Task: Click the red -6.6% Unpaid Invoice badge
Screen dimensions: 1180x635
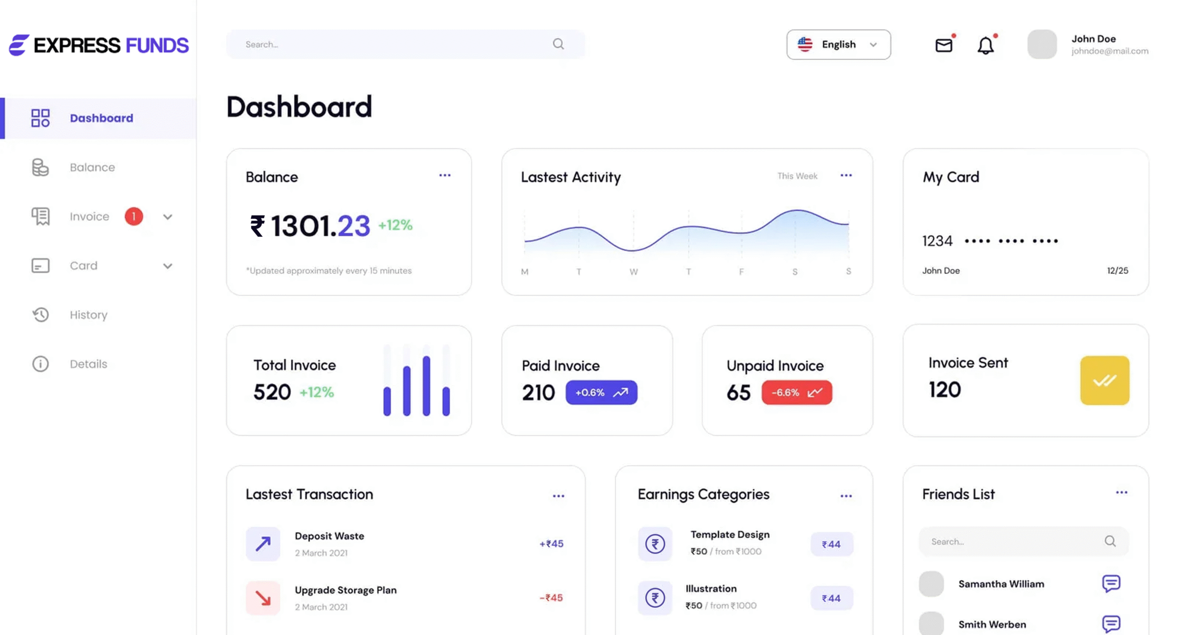Action: click(x=796, y=393)
